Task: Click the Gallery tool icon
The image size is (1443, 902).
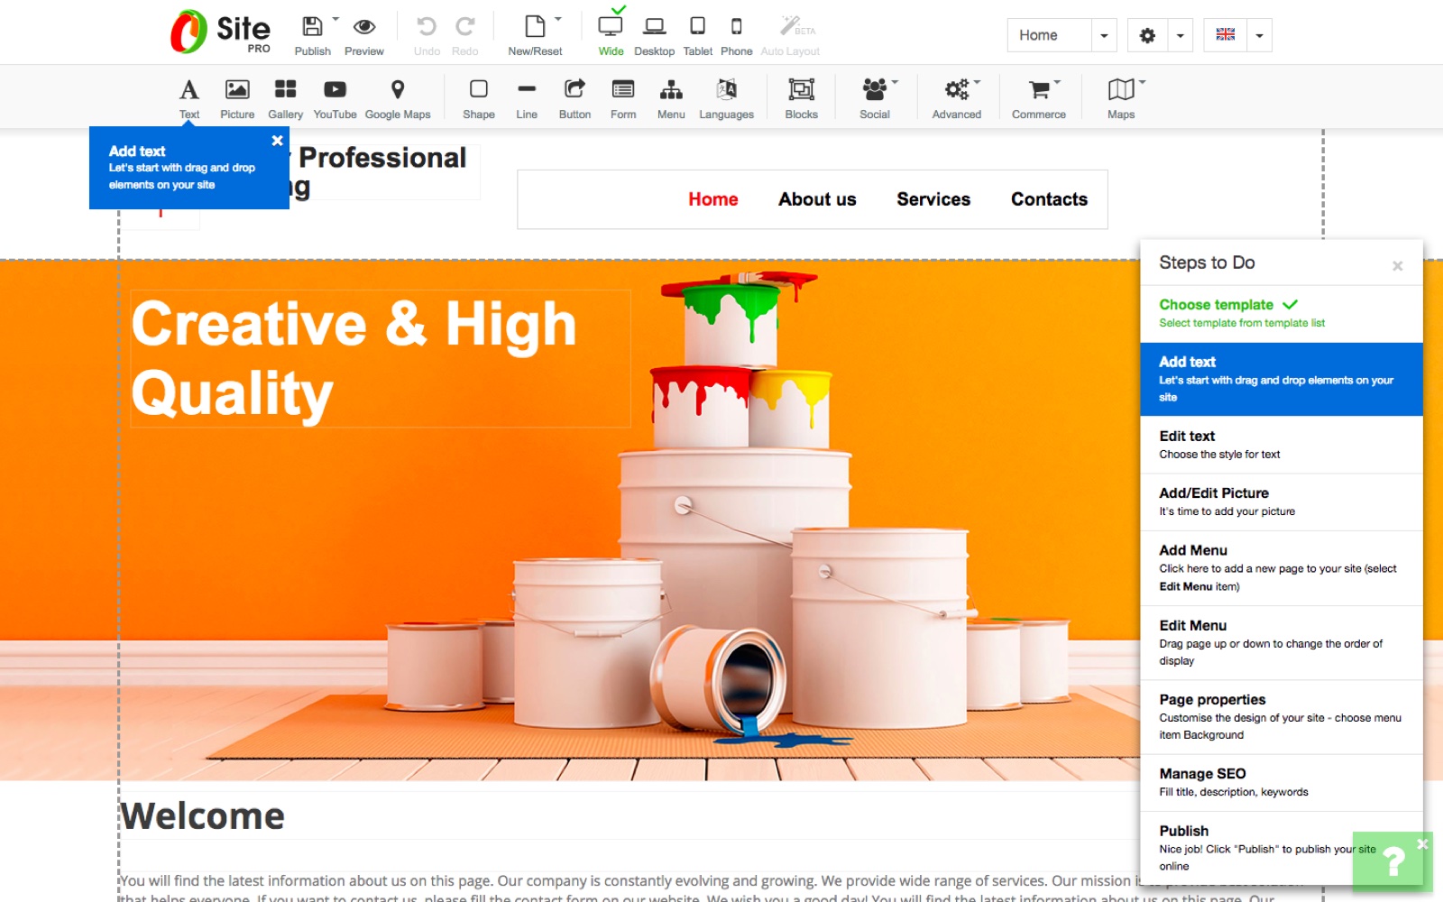Action: coord(285,90)
